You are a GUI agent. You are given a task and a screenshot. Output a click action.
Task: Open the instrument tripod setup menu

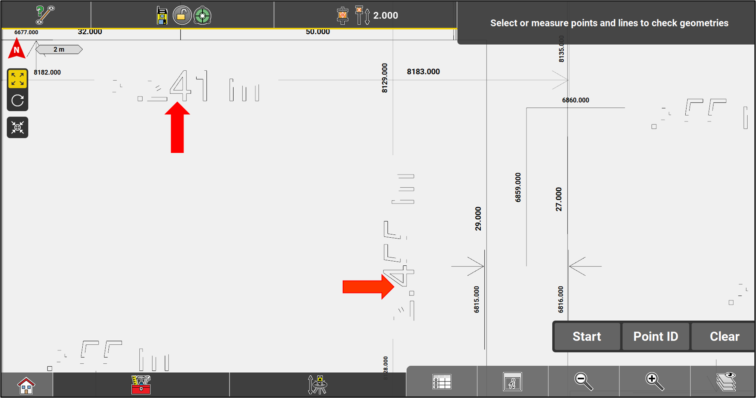(x=317, y=384)
